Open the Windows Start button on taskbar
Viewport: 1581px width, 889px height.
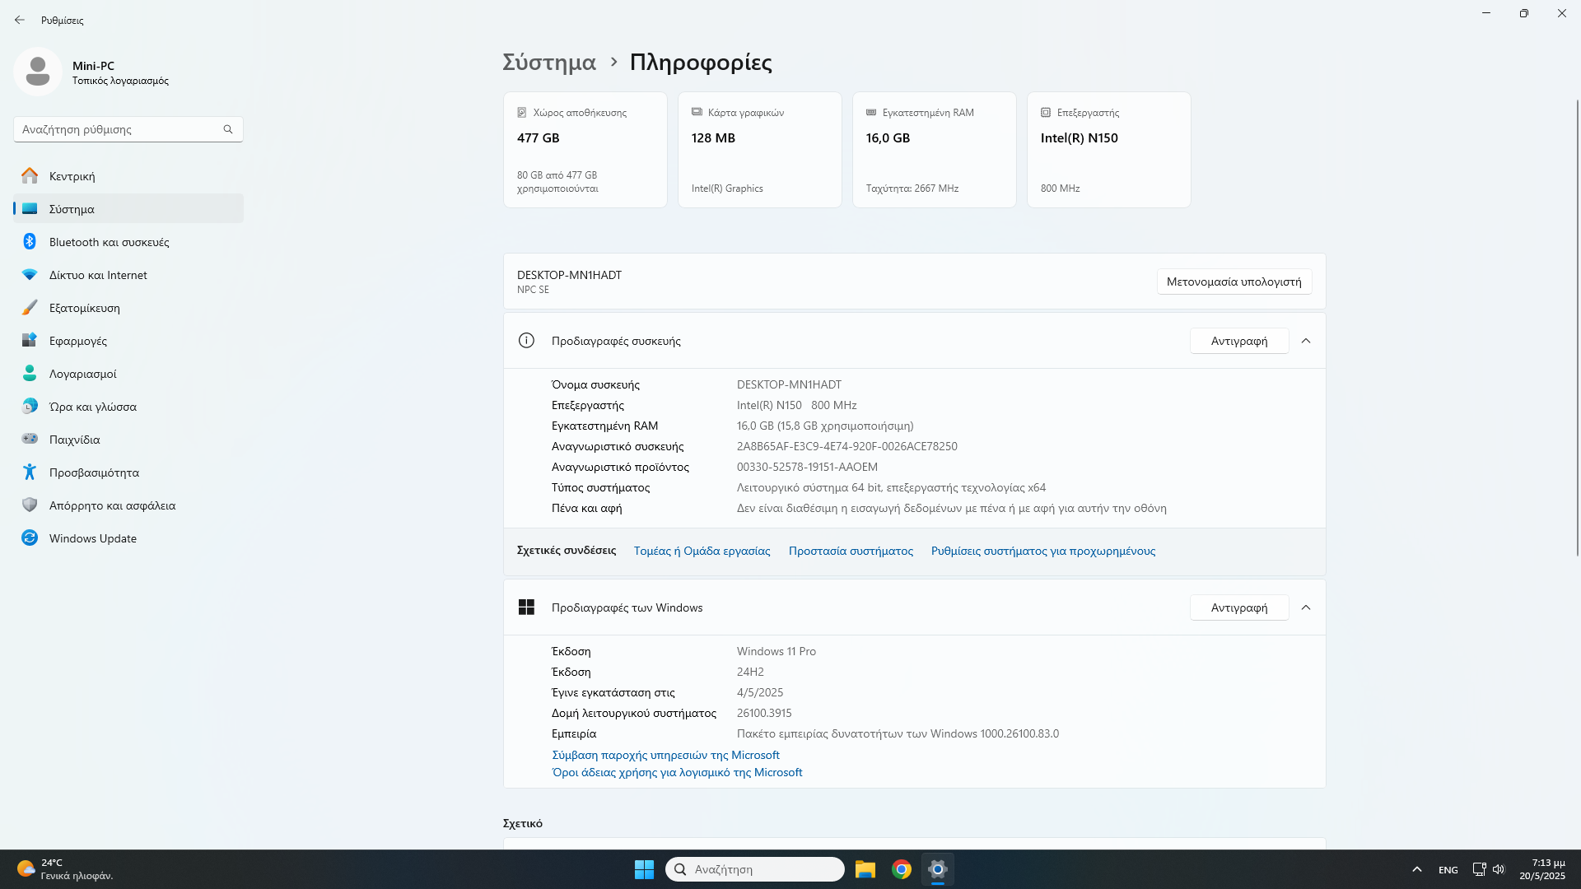(x=644, y=869)
